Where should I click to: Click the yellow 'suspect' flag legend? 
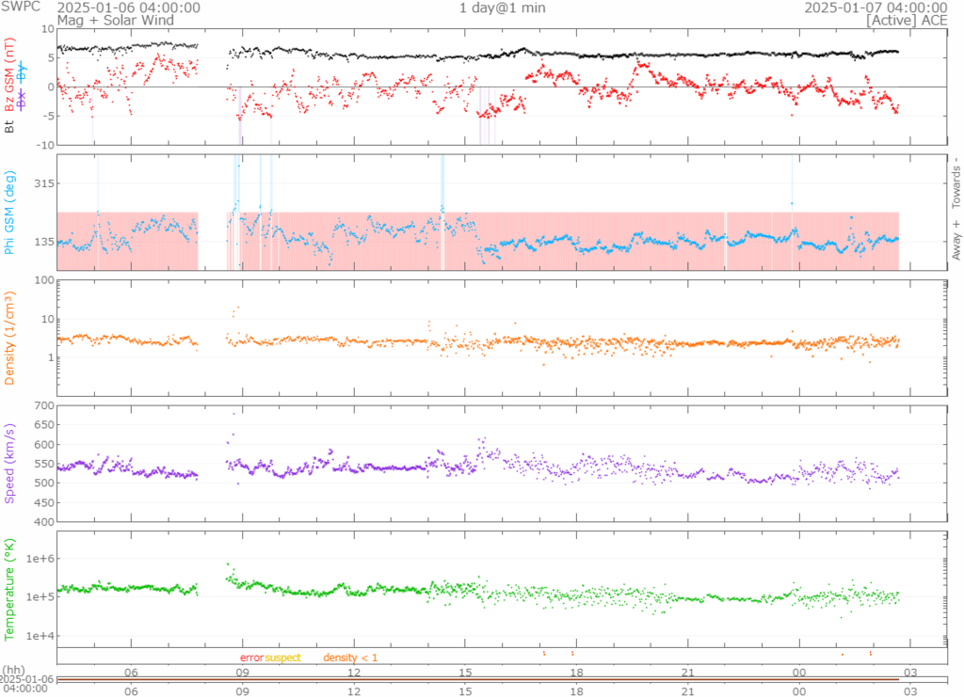[x=282, y=657]
